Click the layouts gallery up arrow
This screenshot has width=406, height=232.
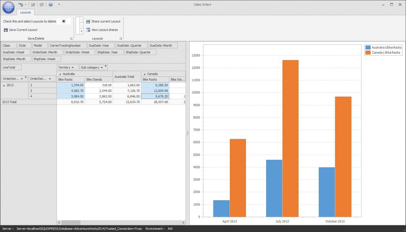pos(82,20)
